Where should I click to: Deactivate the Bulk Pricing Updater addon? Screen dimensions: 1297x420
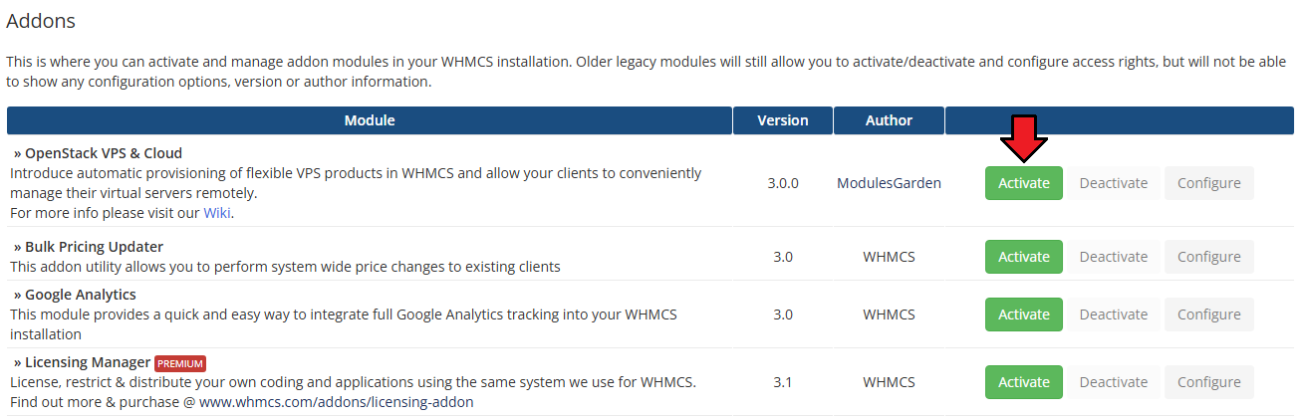click(x=1113, y=257)
